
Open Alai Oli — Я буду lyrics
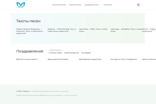coord(149,30)
